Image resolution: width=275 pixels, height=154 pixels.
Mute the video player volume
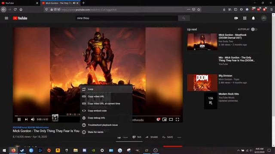33,119
